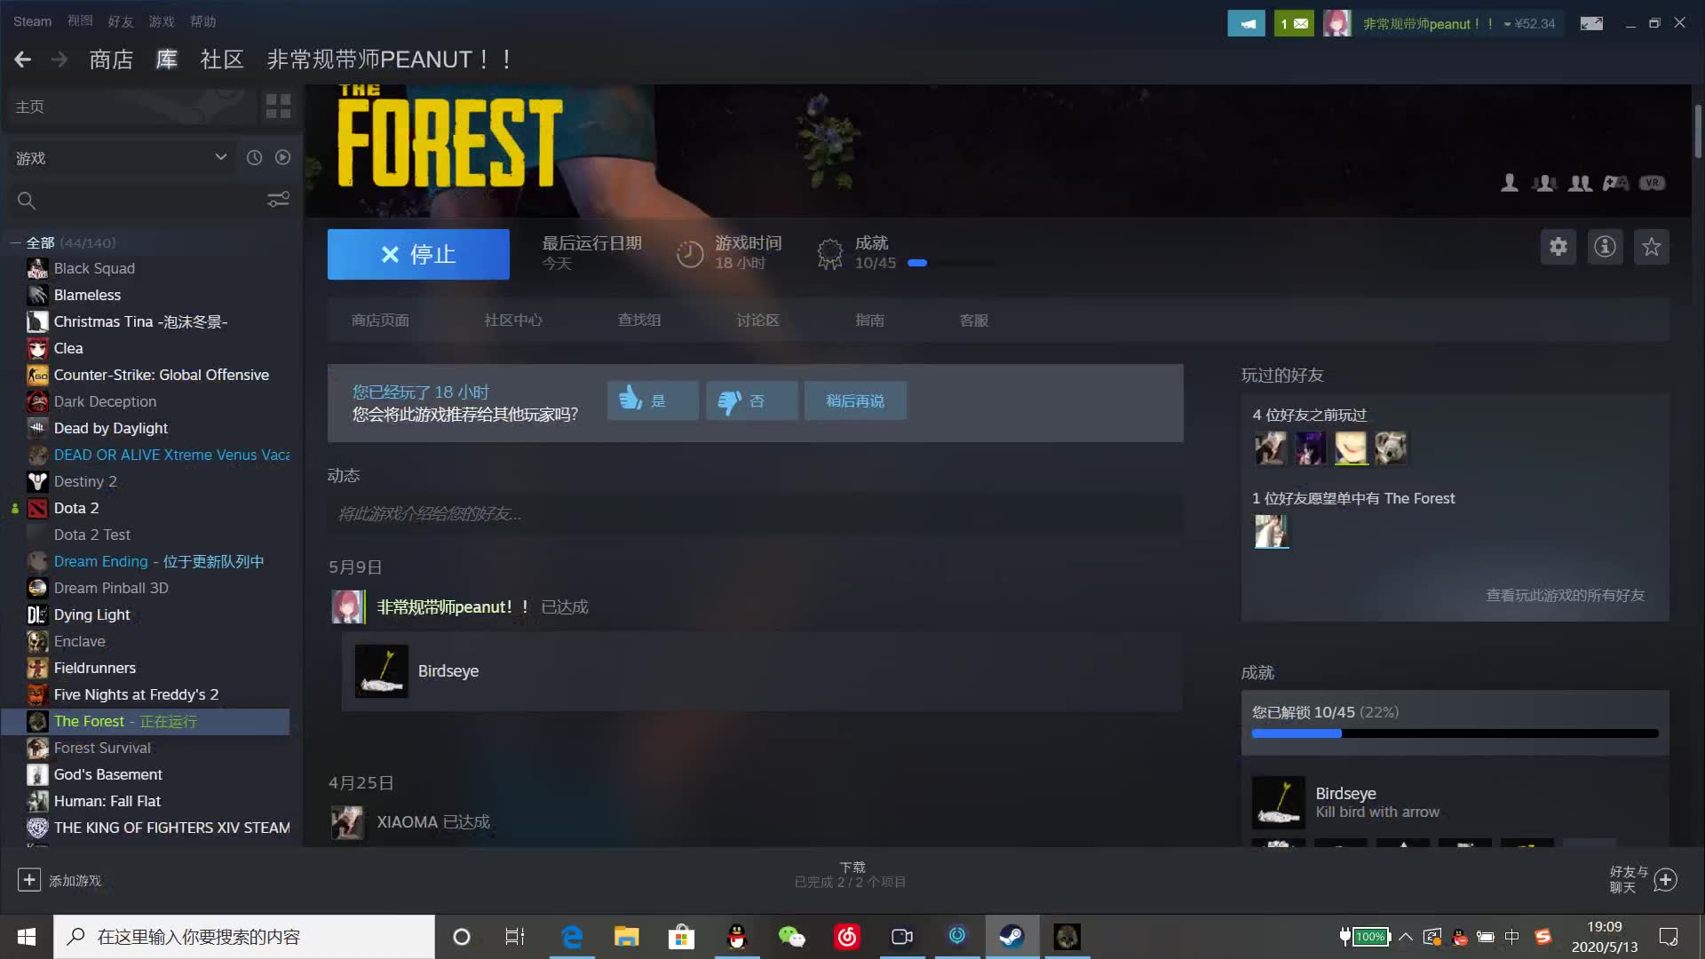The image size is (1705, 959).
Task: Select Human: Fall Flat game
Action: [x=107, y=801]
